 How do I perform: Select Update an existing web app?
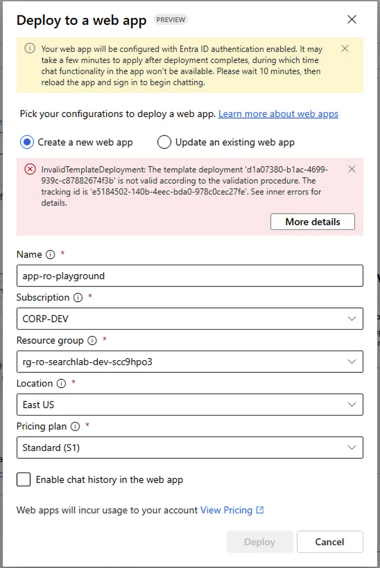pyautogui.click(x=165, y=142)
